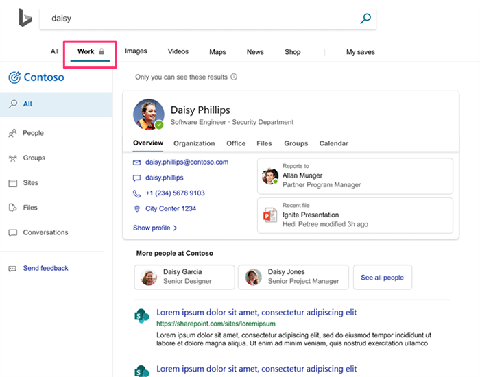The height and width of the screenshot is (377, 480).
Task: Click the PowerPoint icon for Ignite Presentation
Action: tap(270, 215)
